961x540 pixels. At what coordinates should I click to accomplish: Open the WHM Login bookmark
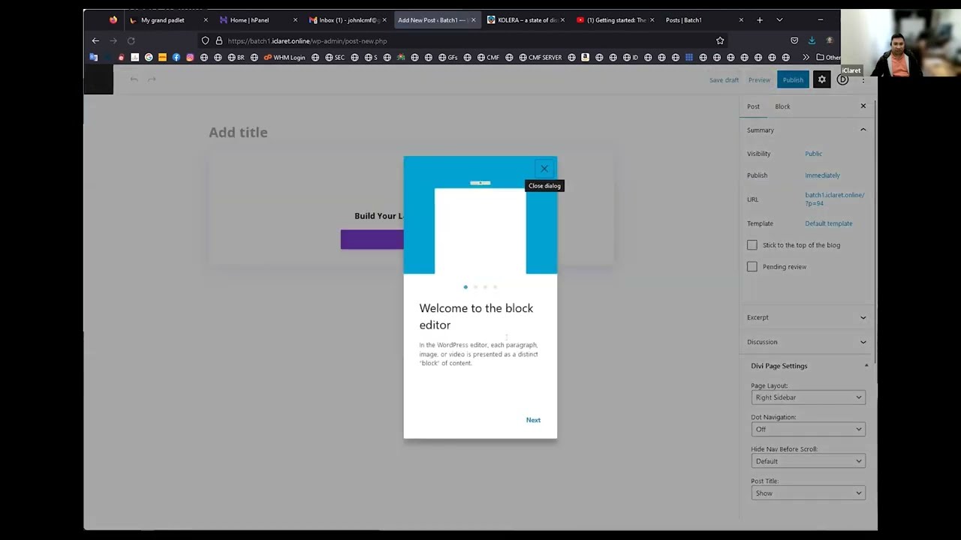[285, 57]
